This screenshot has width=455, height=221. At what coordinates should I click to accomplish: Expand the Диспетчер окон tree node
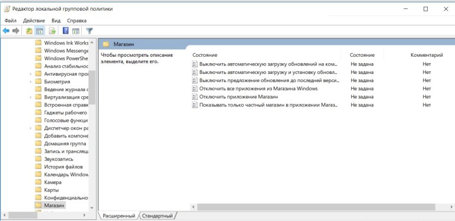tap(30, 128)
